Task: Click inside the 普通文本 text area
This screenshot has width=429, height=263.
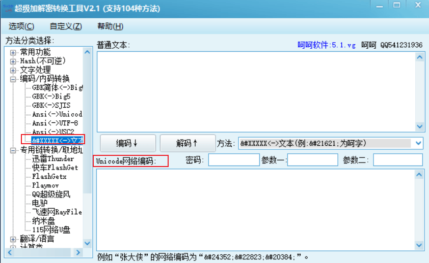Action: point(256,92)
